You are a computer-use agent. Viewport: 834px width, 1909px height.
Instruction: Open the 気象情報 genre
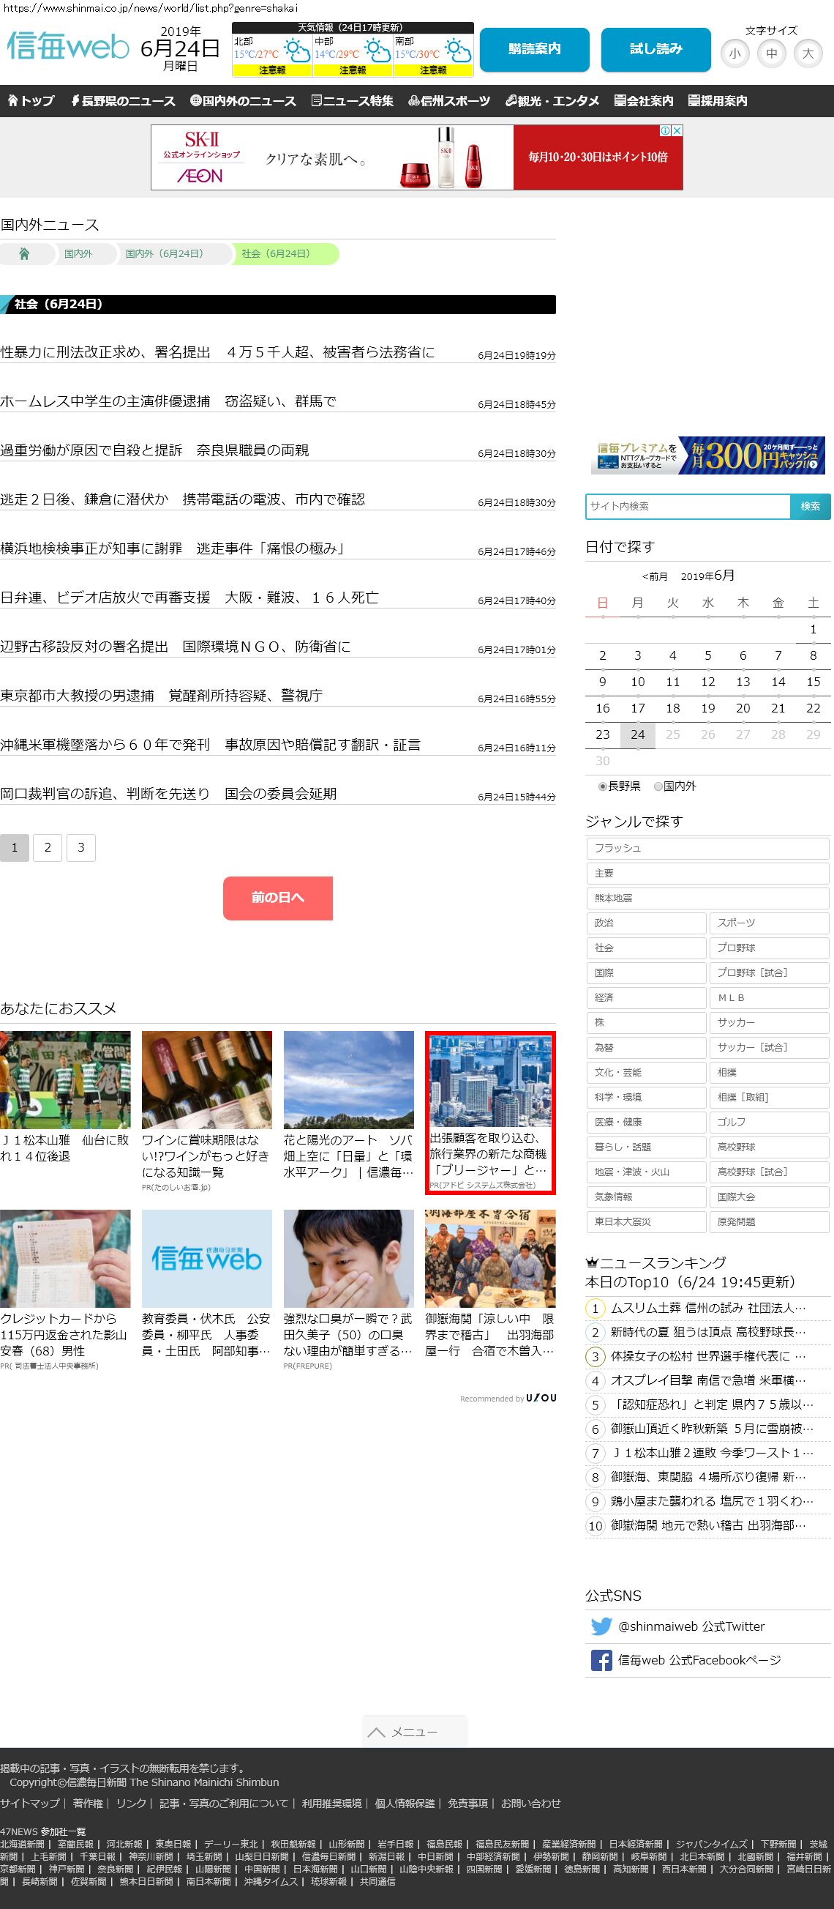646,1197
